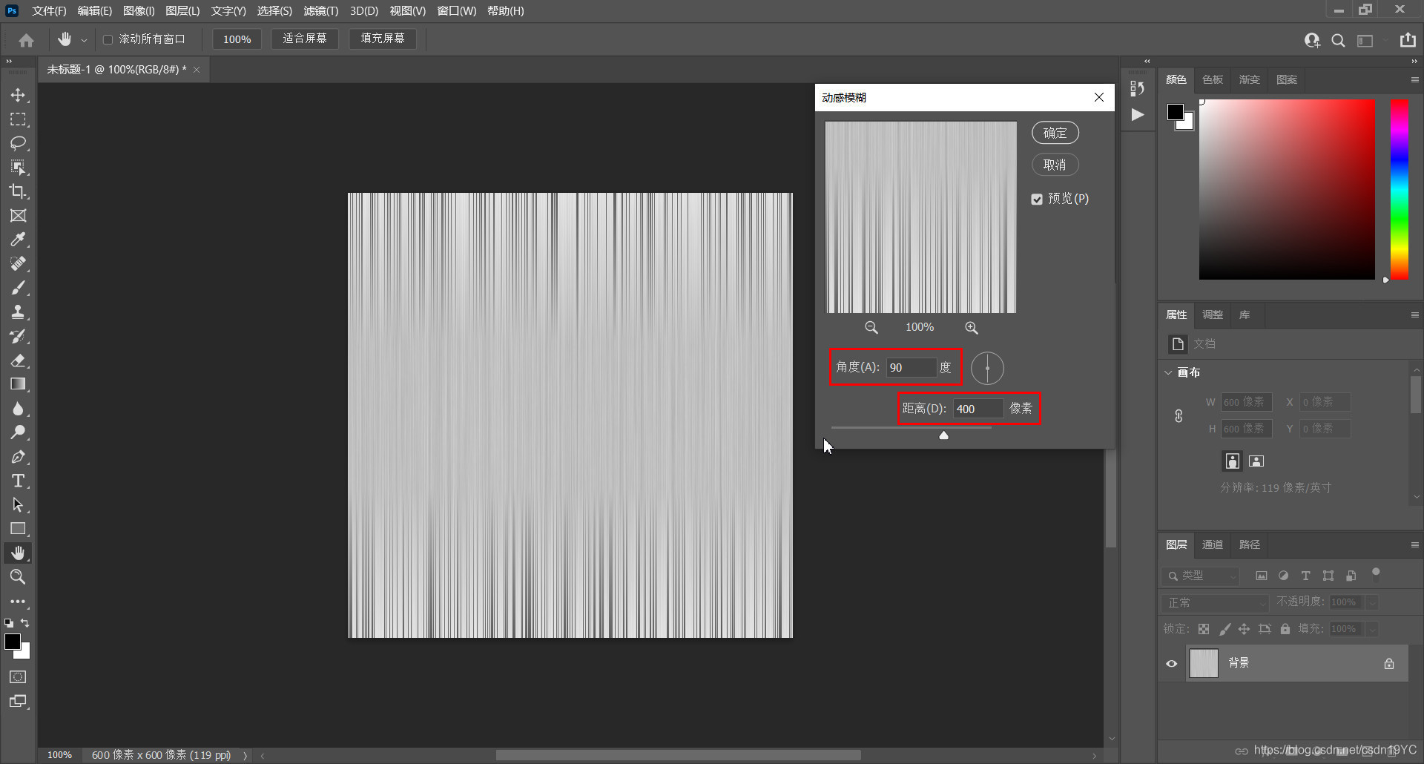Screen dimensions: 1424x764
Task: Select the Lasso tool
Action: [18, 143]
